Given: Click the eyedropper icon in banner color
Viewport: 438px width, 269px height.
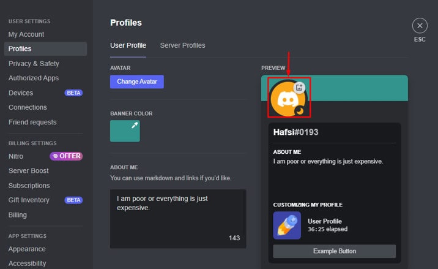Looking at the screenshot, I should point(135,125).
